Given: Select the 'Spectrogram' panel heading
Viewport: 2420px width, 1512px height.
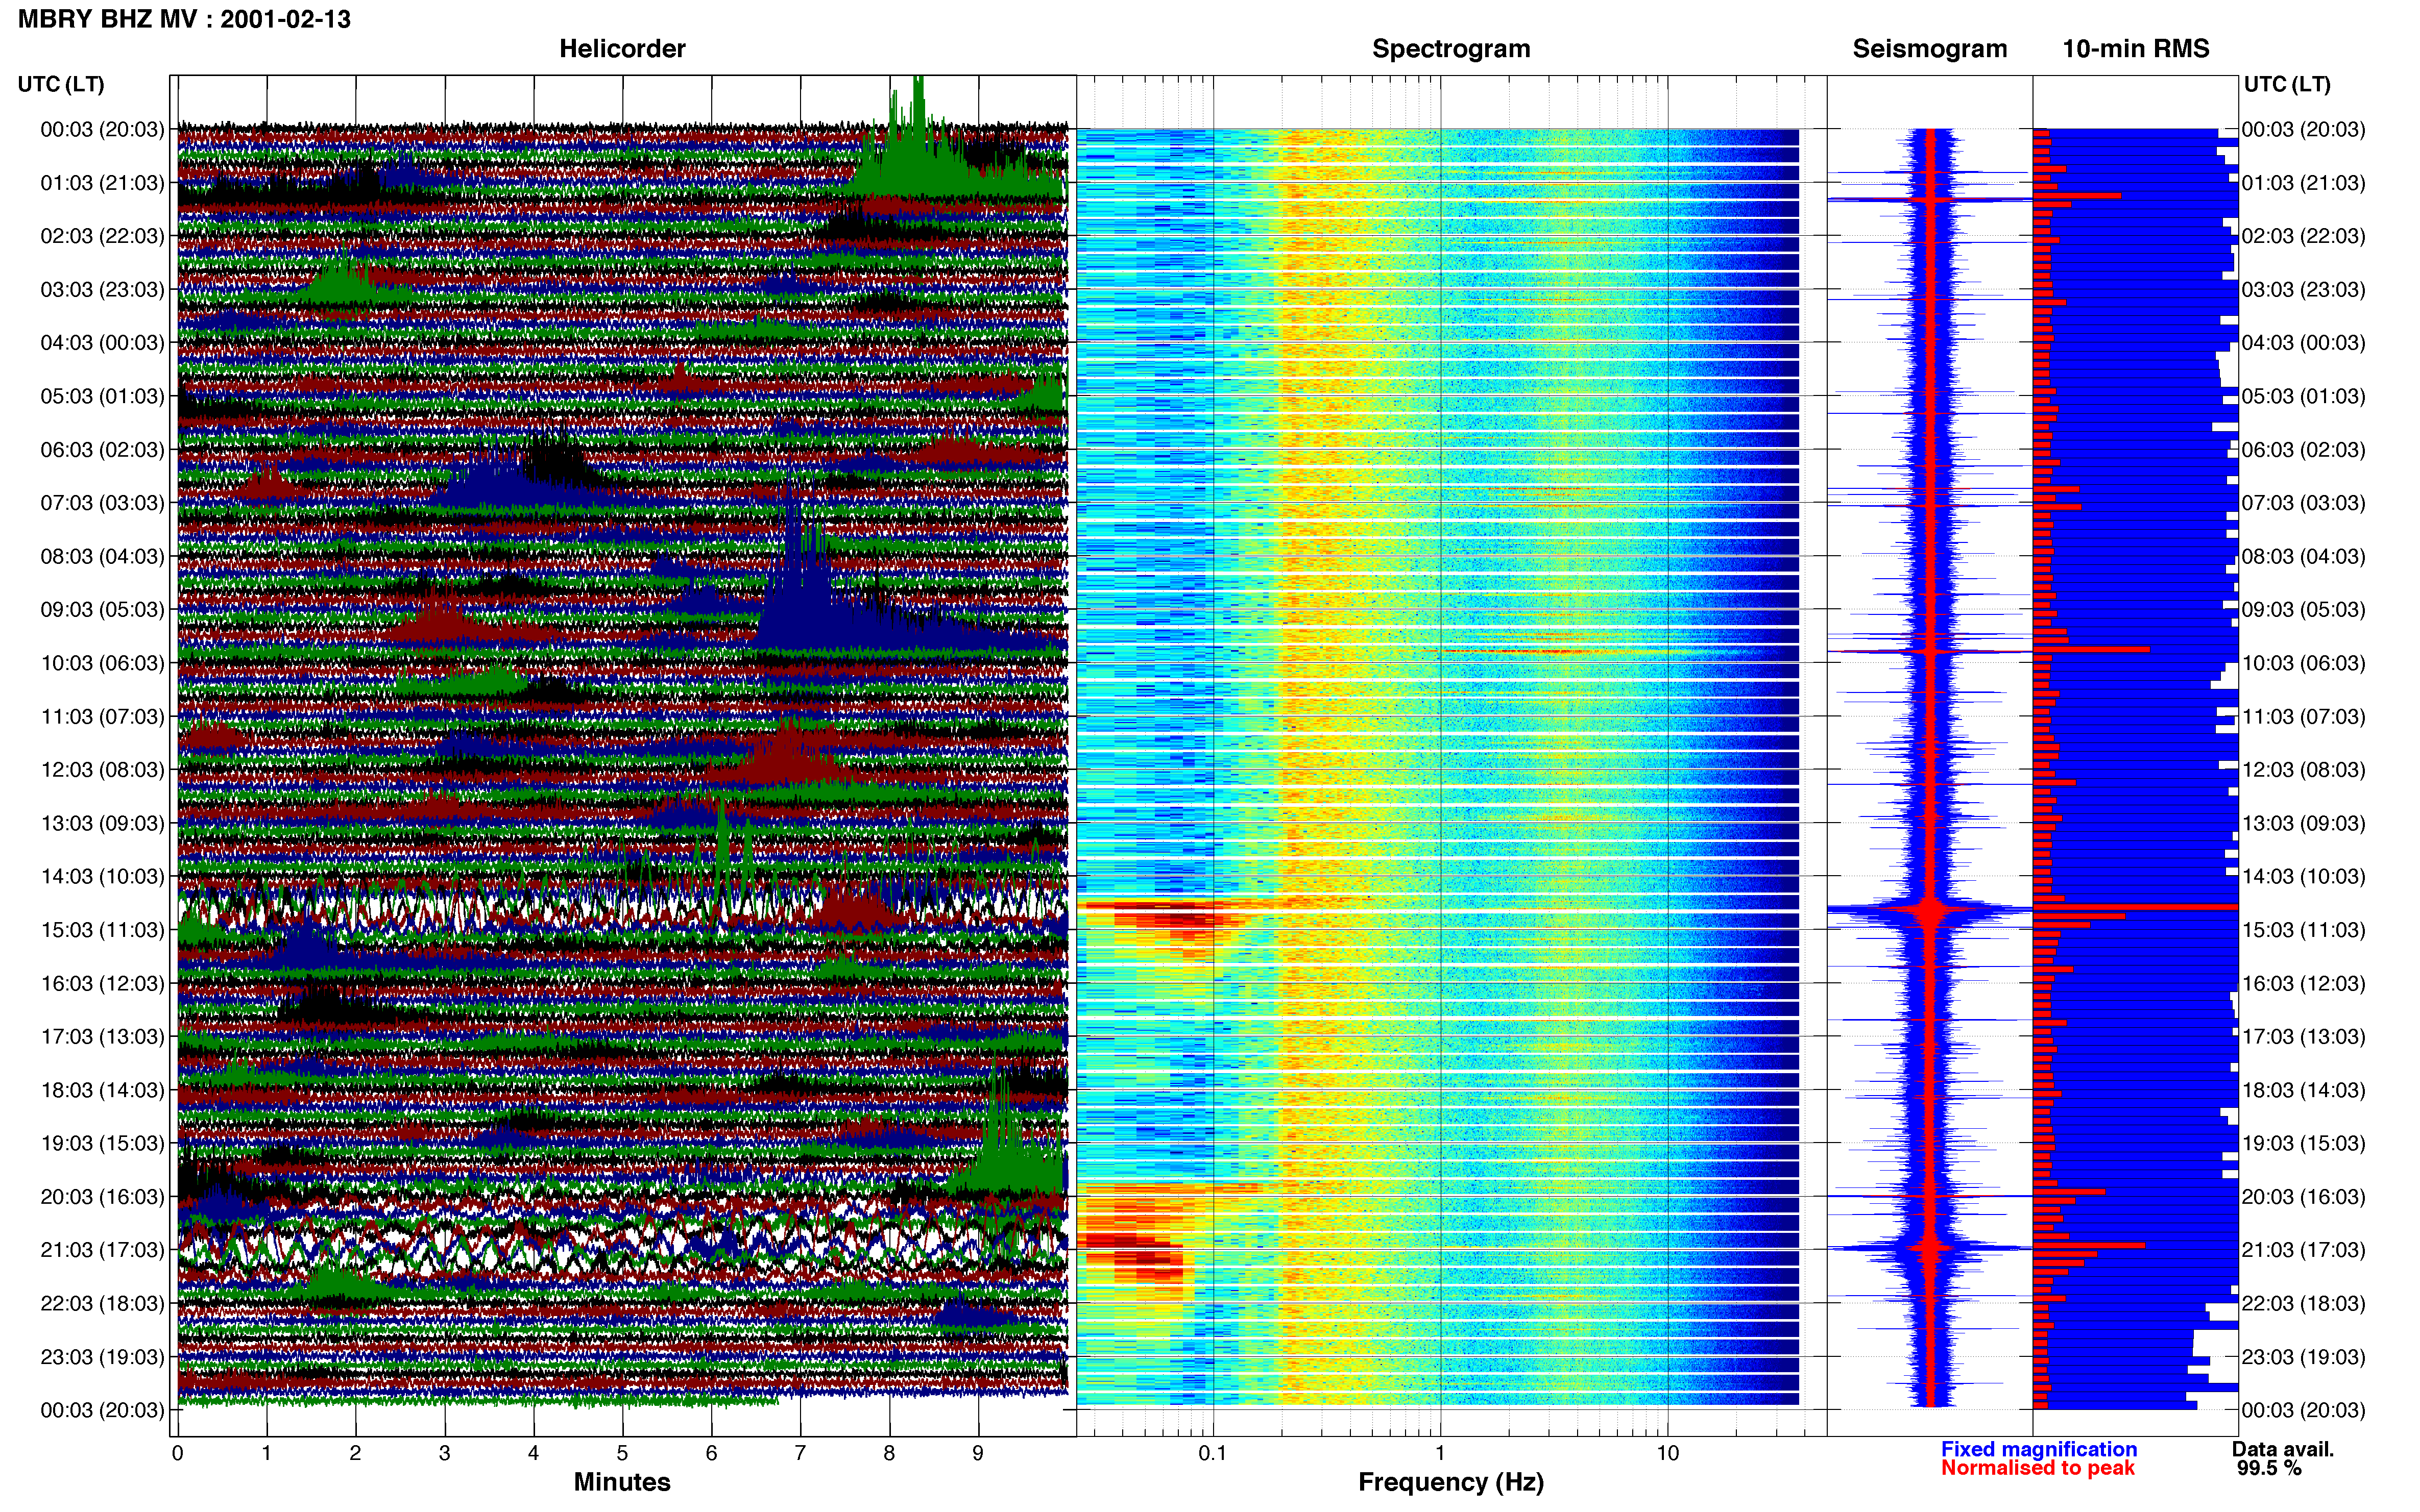Looking at the screenshot, I should tap(1450, 48).
